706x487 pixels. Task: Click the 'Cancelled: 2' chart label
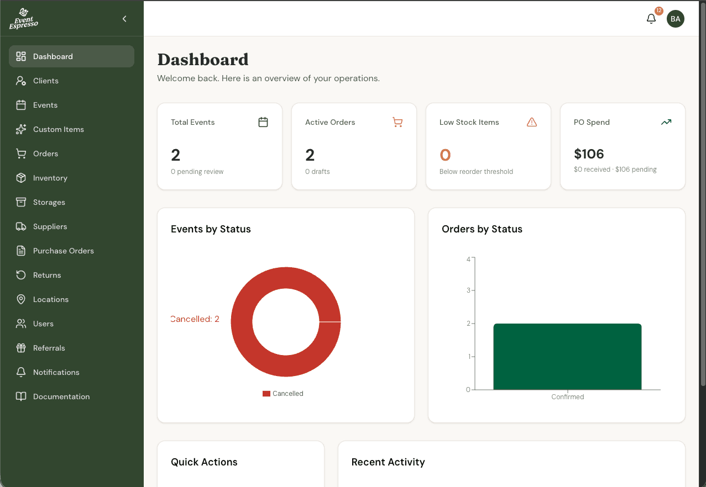(195, 319)
